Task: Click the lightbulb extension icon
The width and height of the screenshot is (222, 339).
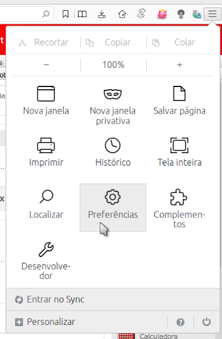Action: tap(181, 14)
